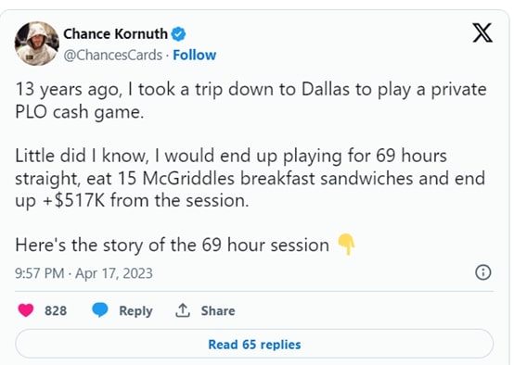The image size is (514, 365).
Task: Click 'Here's the story' sentence
Action: tap(172, 245)
